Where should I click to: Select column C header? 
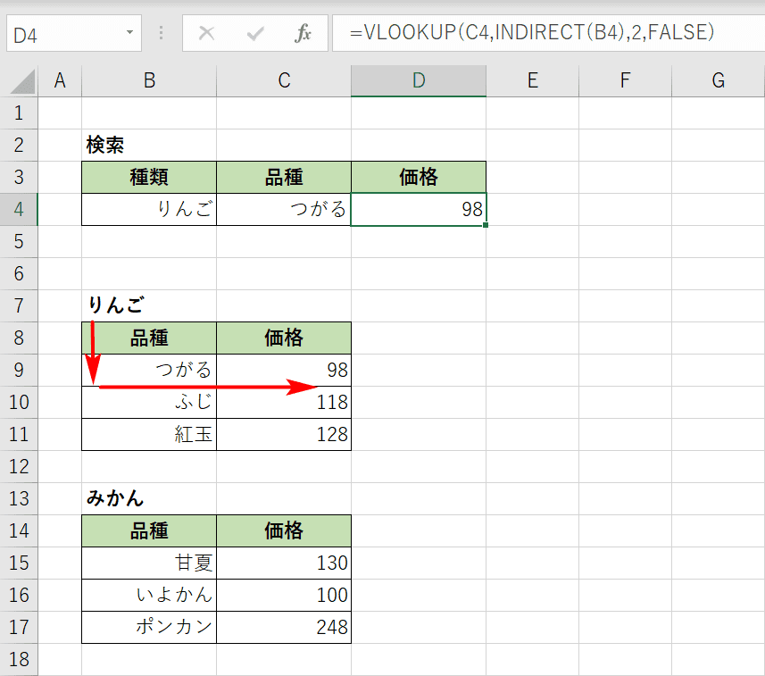(x=284, y=80)
